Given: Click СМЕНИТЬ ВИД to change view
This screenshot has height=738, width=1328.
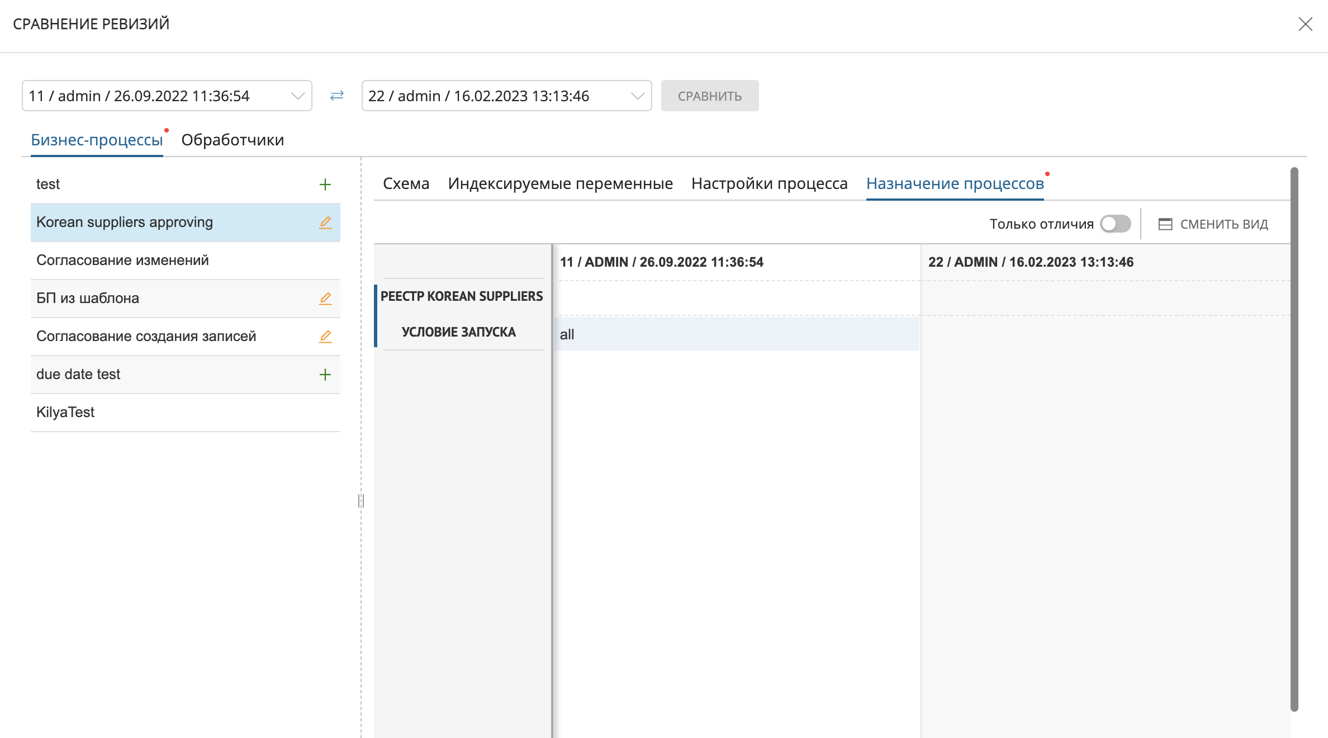Looking at the screenshot, I should [1225, 224].
